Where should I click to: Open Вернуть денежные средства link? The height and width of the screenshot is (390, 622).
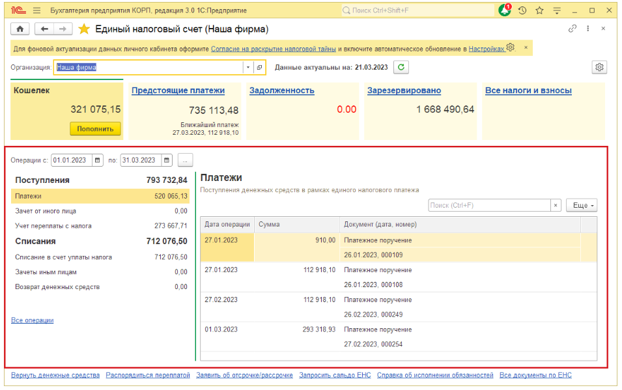click(55, 375)
